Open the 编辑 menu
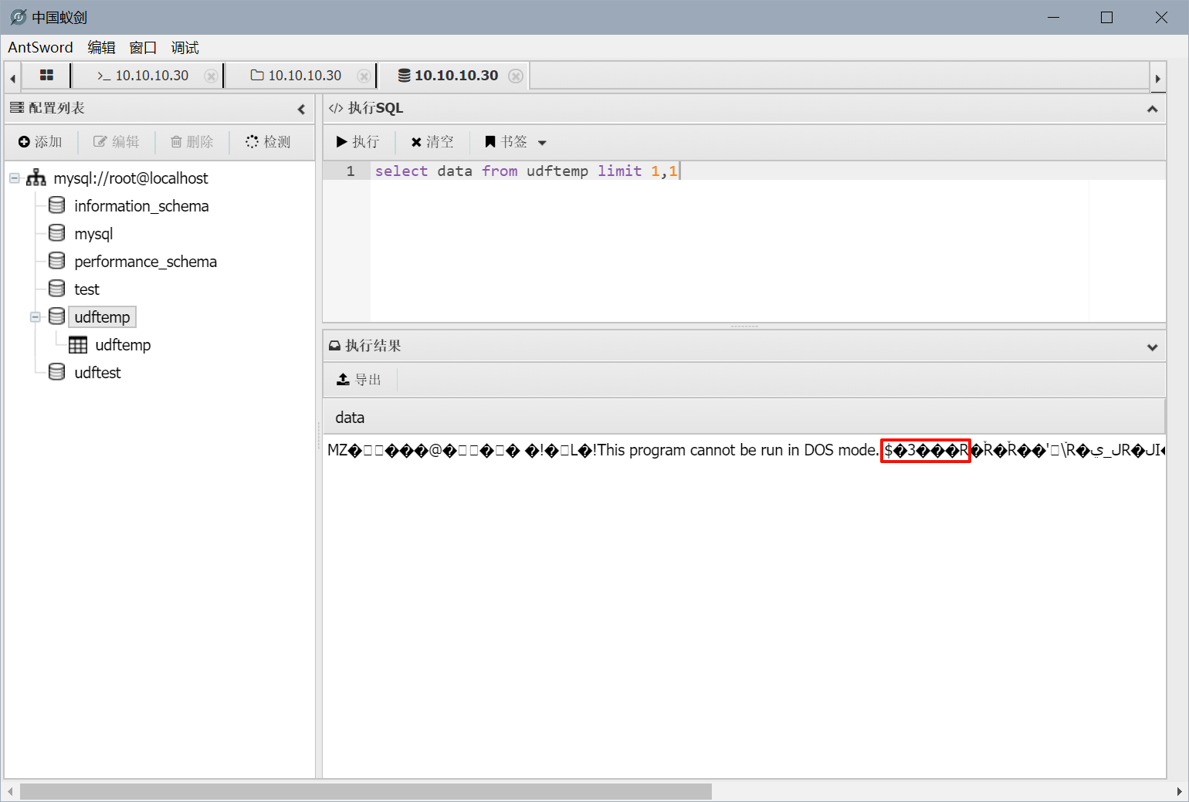 pos(101,48)
